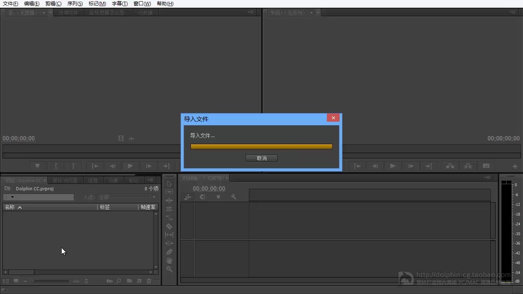Image resolution: width=523 pixels, height=294 pixels.
Task: Open the 序列(S) menu
Action: pos(75,4)
